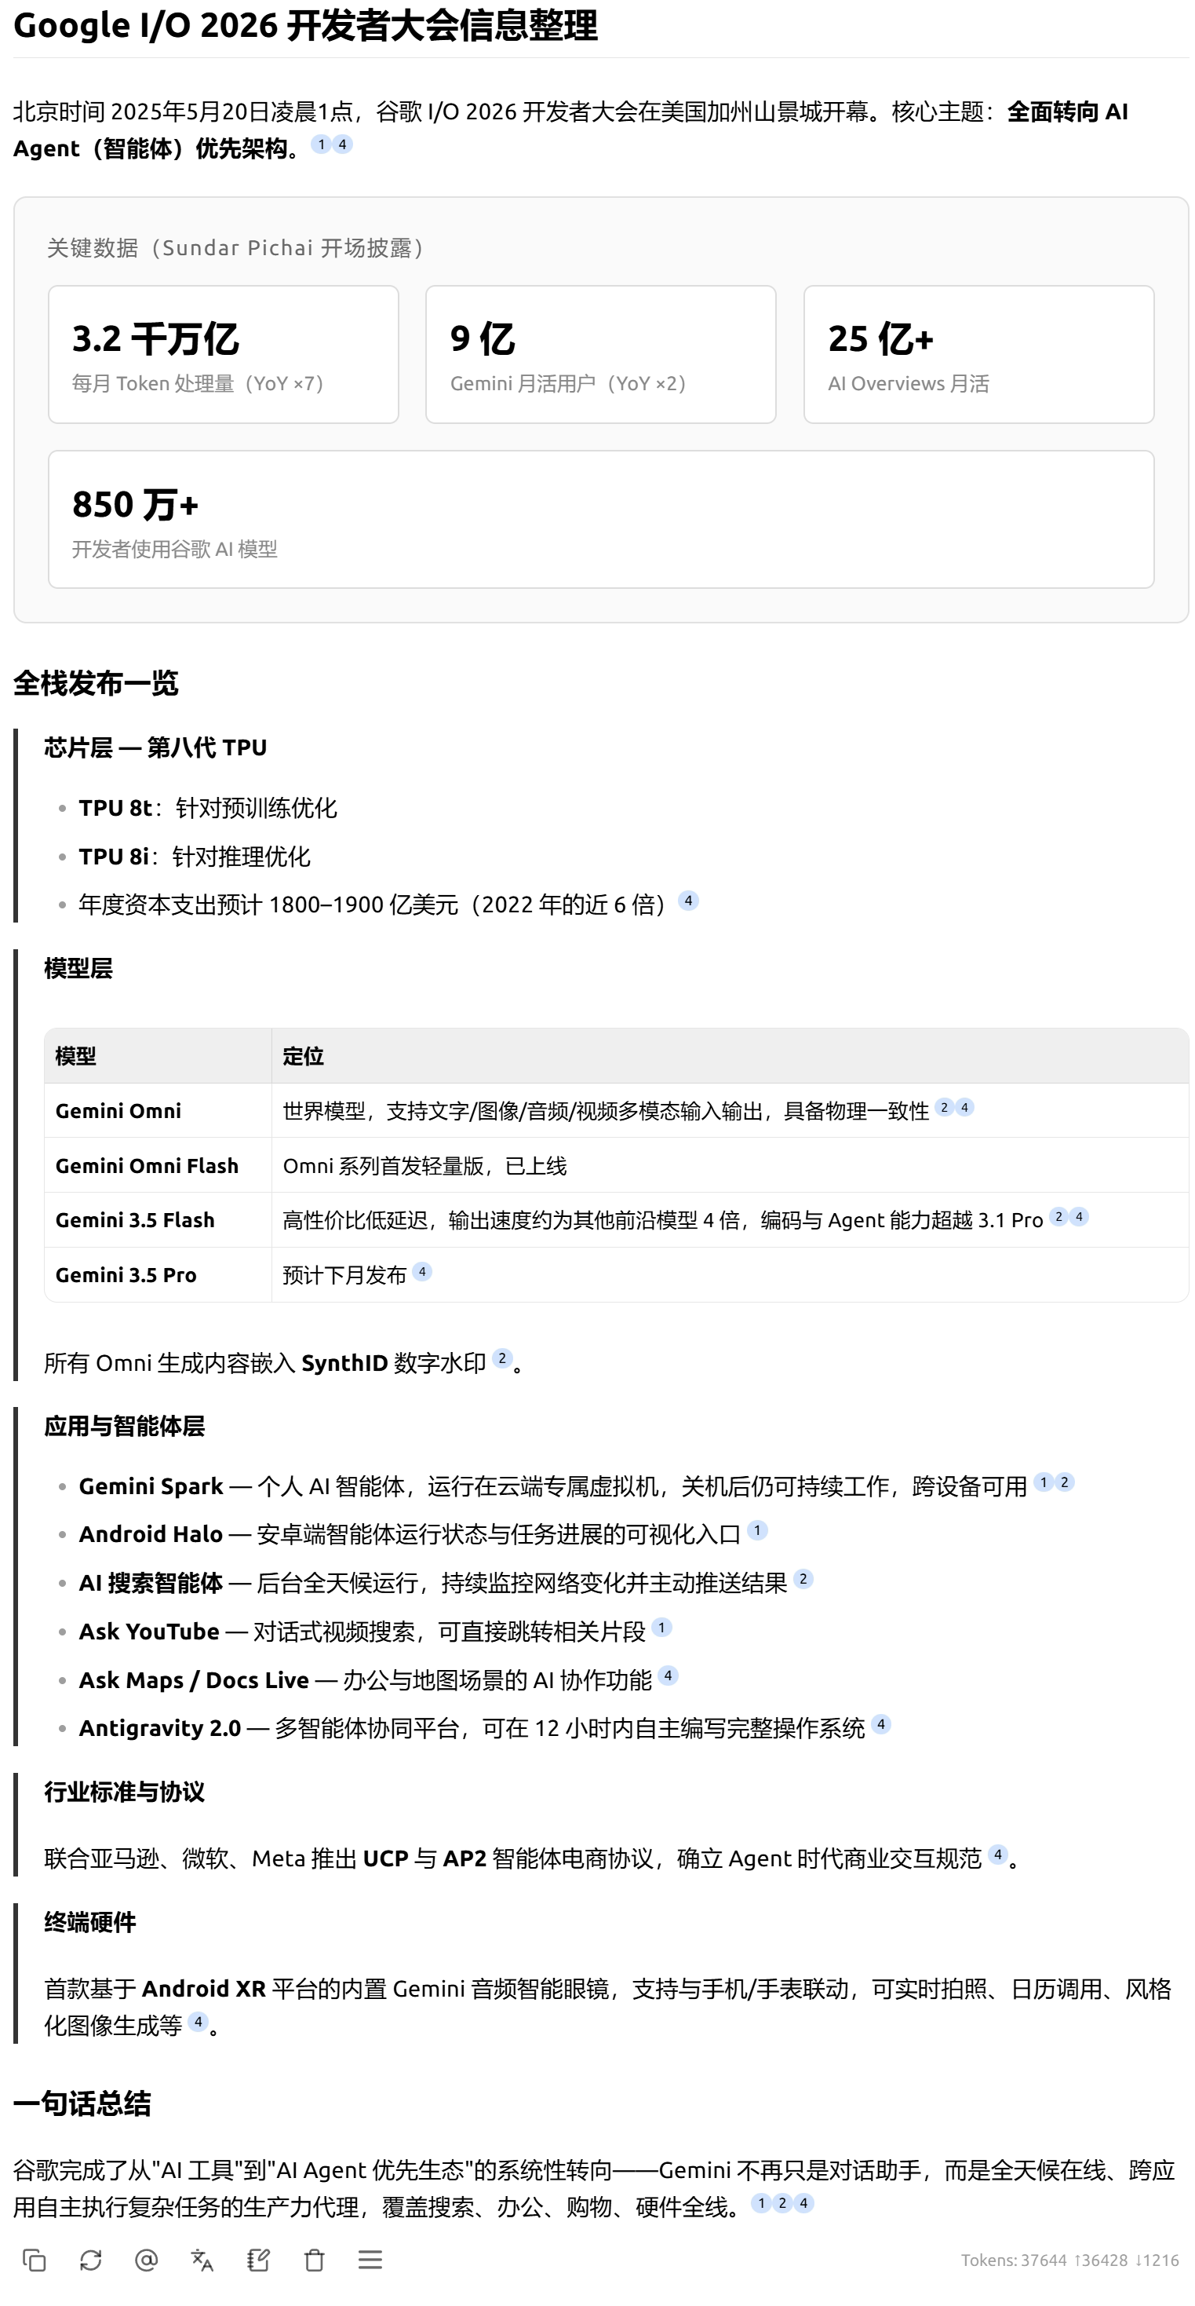This screenshot has height=2306, width=1195.
Task: Click the page title Google I/O 2026
Action: click(305, 25)
